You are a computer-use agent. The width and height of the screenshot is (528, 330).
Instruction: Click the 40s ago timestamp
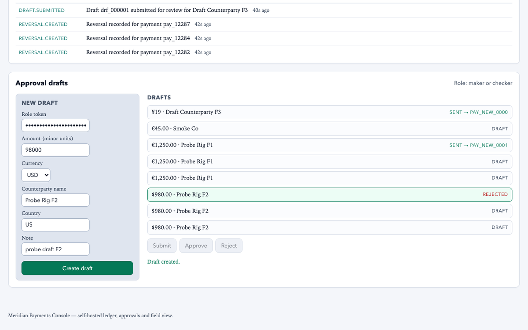click(x=261, y=10)
